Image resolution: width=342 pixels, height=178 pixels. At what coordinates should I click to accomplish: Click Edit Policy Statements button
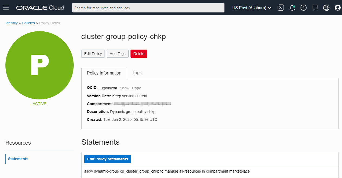pyautogui.click(x=108, y=159)
